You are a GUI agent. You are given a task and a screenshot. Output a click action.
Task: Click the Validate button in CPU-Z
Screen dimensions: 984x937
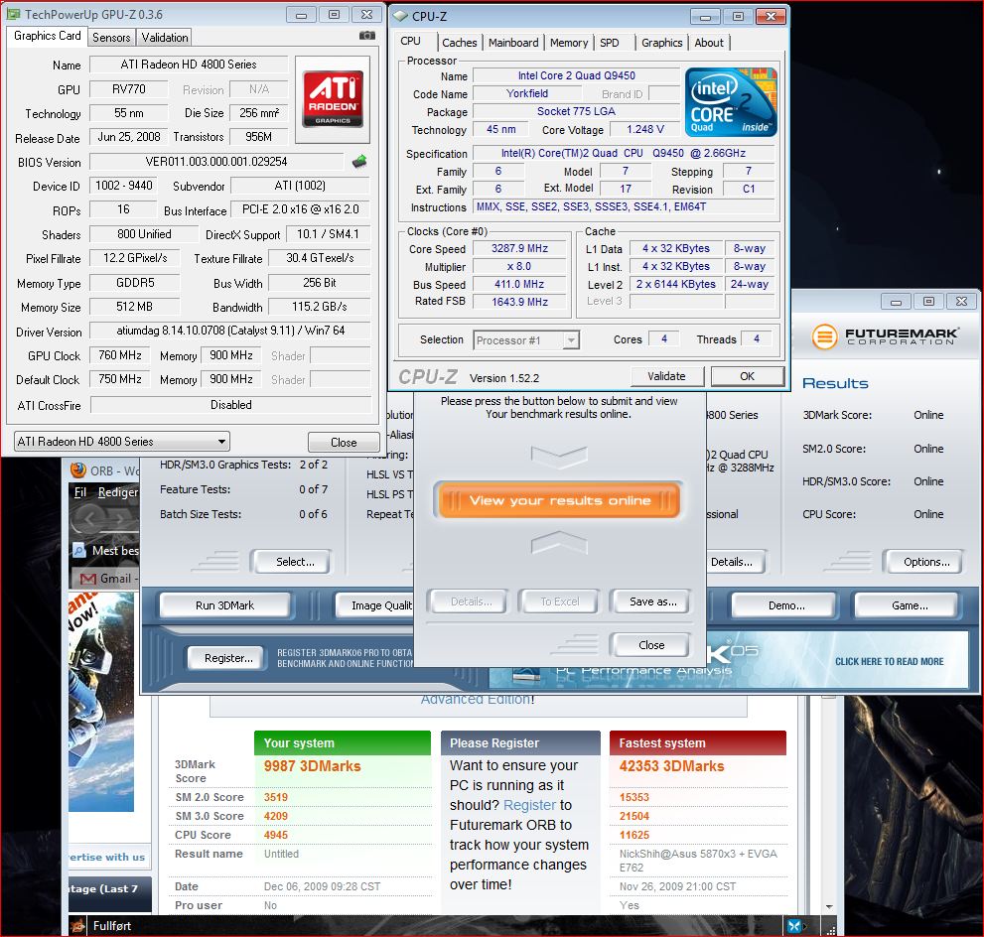[666, 376]
